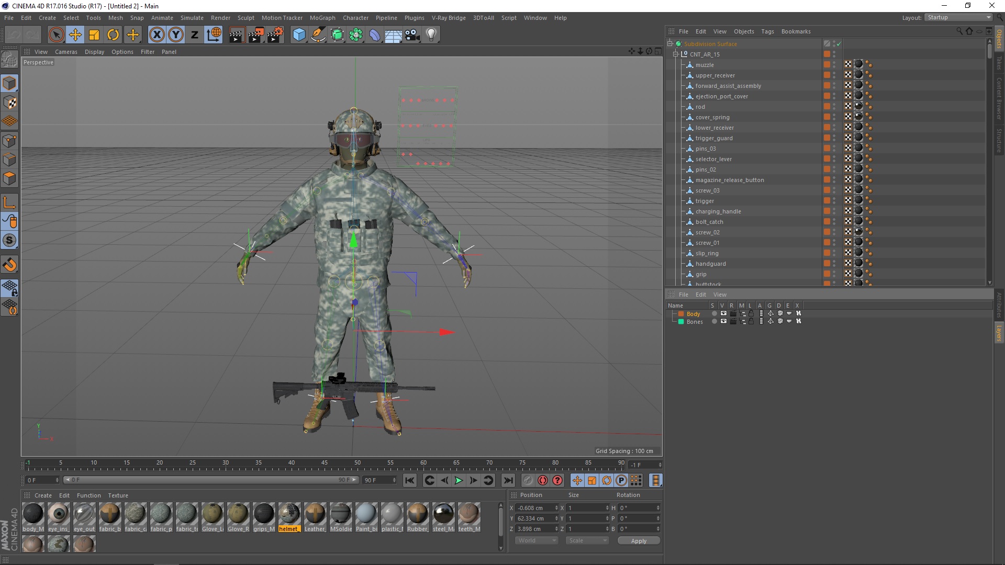Toggle visibility of Bones layer
This screenshot has width=1005, height=565.
723,321
